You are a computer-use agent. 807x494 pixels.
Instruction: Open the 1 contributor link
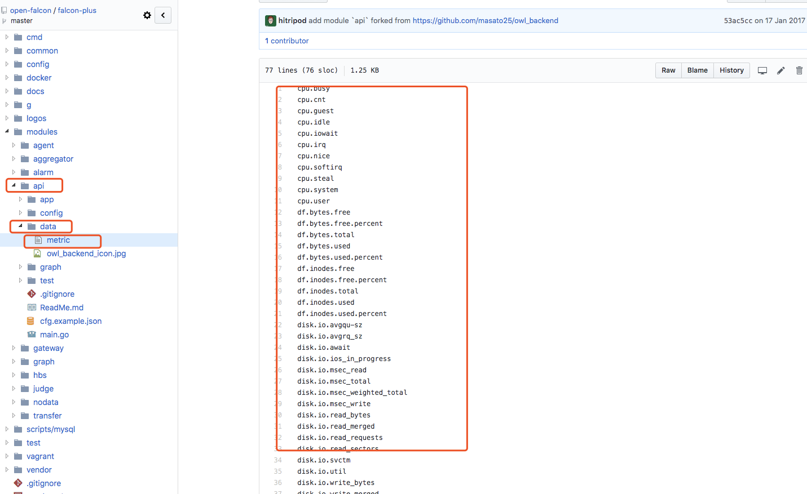(x=287, y=41)
